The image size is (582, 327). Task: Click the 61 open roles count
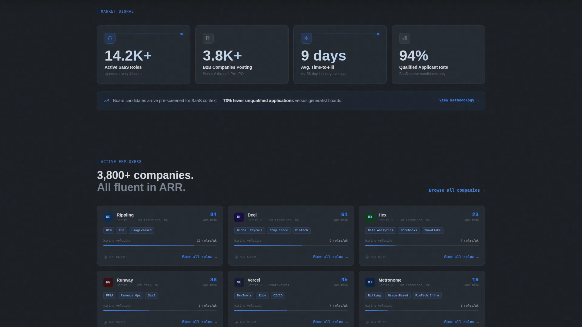[x=344, y=214]
